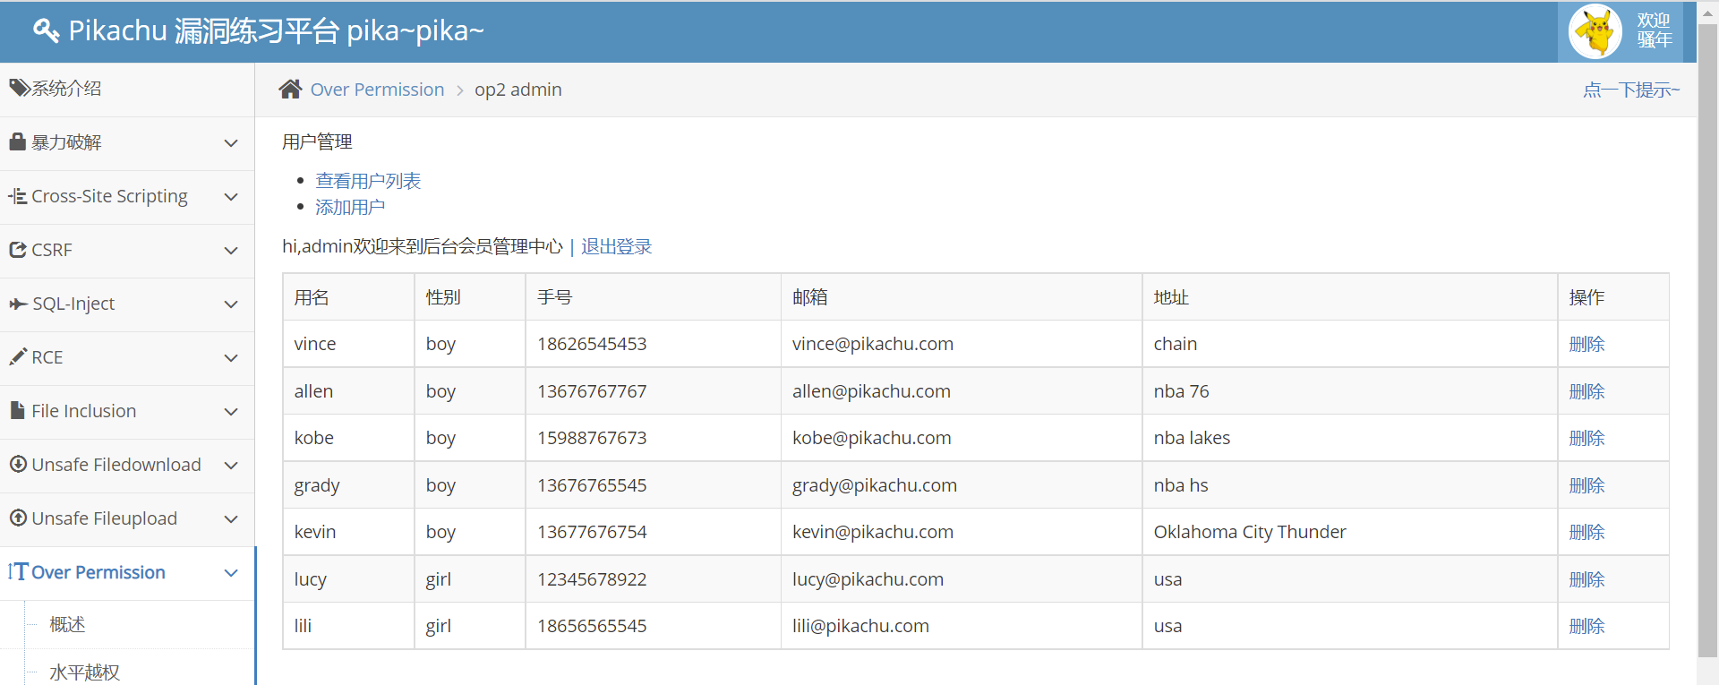
Task: Click 退出登录 to log out
Action: [x=616, y=246]
